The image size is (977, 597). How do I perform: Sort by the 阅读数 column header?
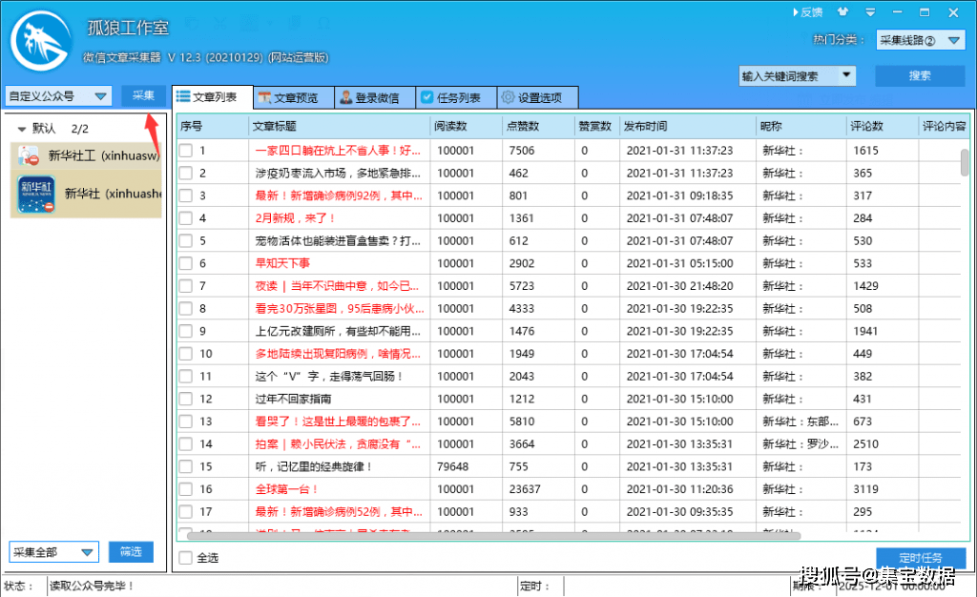pos(466,127)
